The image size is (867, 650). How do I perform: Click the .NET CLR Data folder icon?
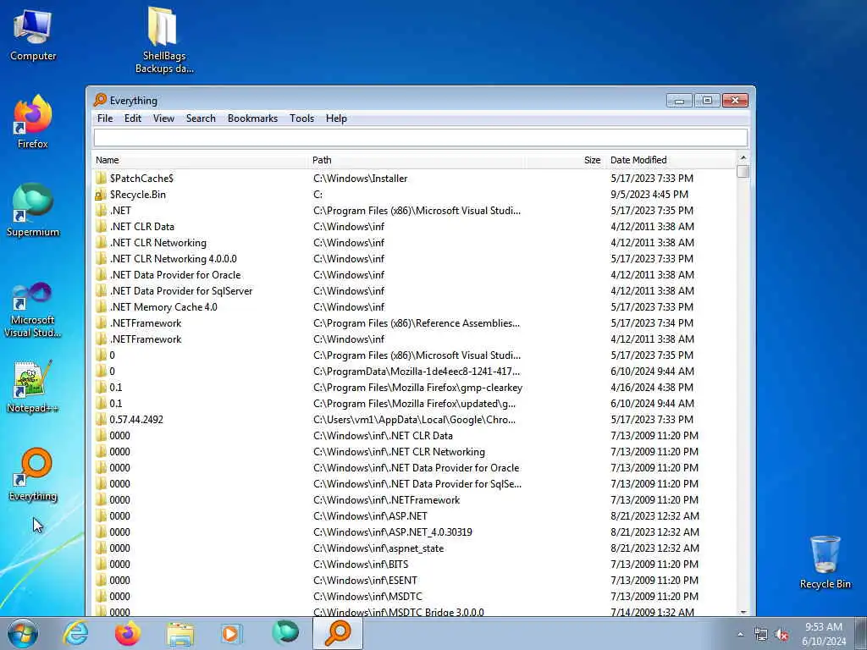tap(101, 227)
